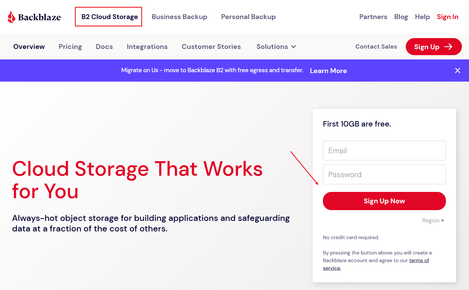Click the Backblaze flame logo
The width and height of the screenshot is (469, 290).
coord(11,17)
